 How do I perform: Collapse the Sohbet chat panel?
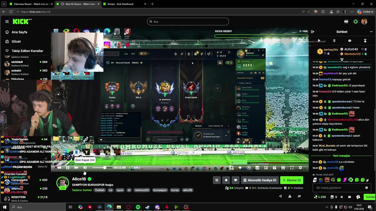coord(312,32)
